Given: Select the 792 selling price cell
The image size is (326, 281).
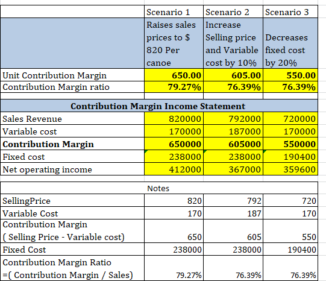Looking at the screenshot, I should pyautogui.click(x=233, y=201).
